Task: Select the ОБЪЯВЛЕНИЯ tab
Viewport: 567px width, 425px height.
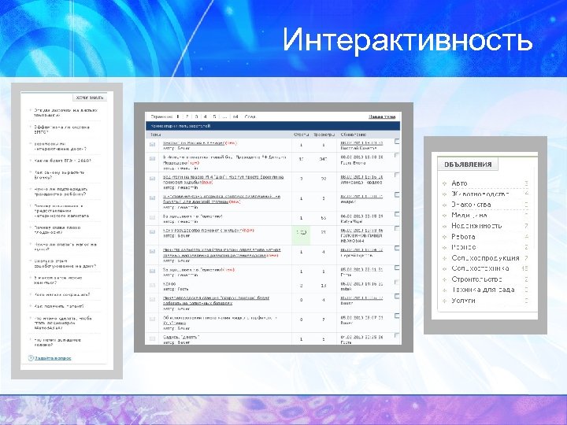Action: [468, 164]
